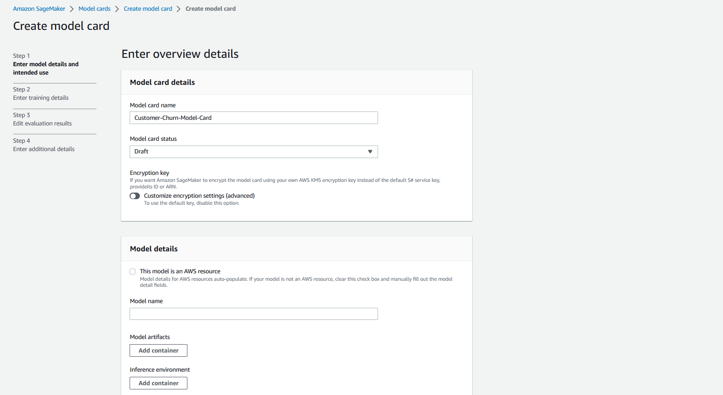
Task: Go to Model cards breadcrumb
Action: point(95,9)
